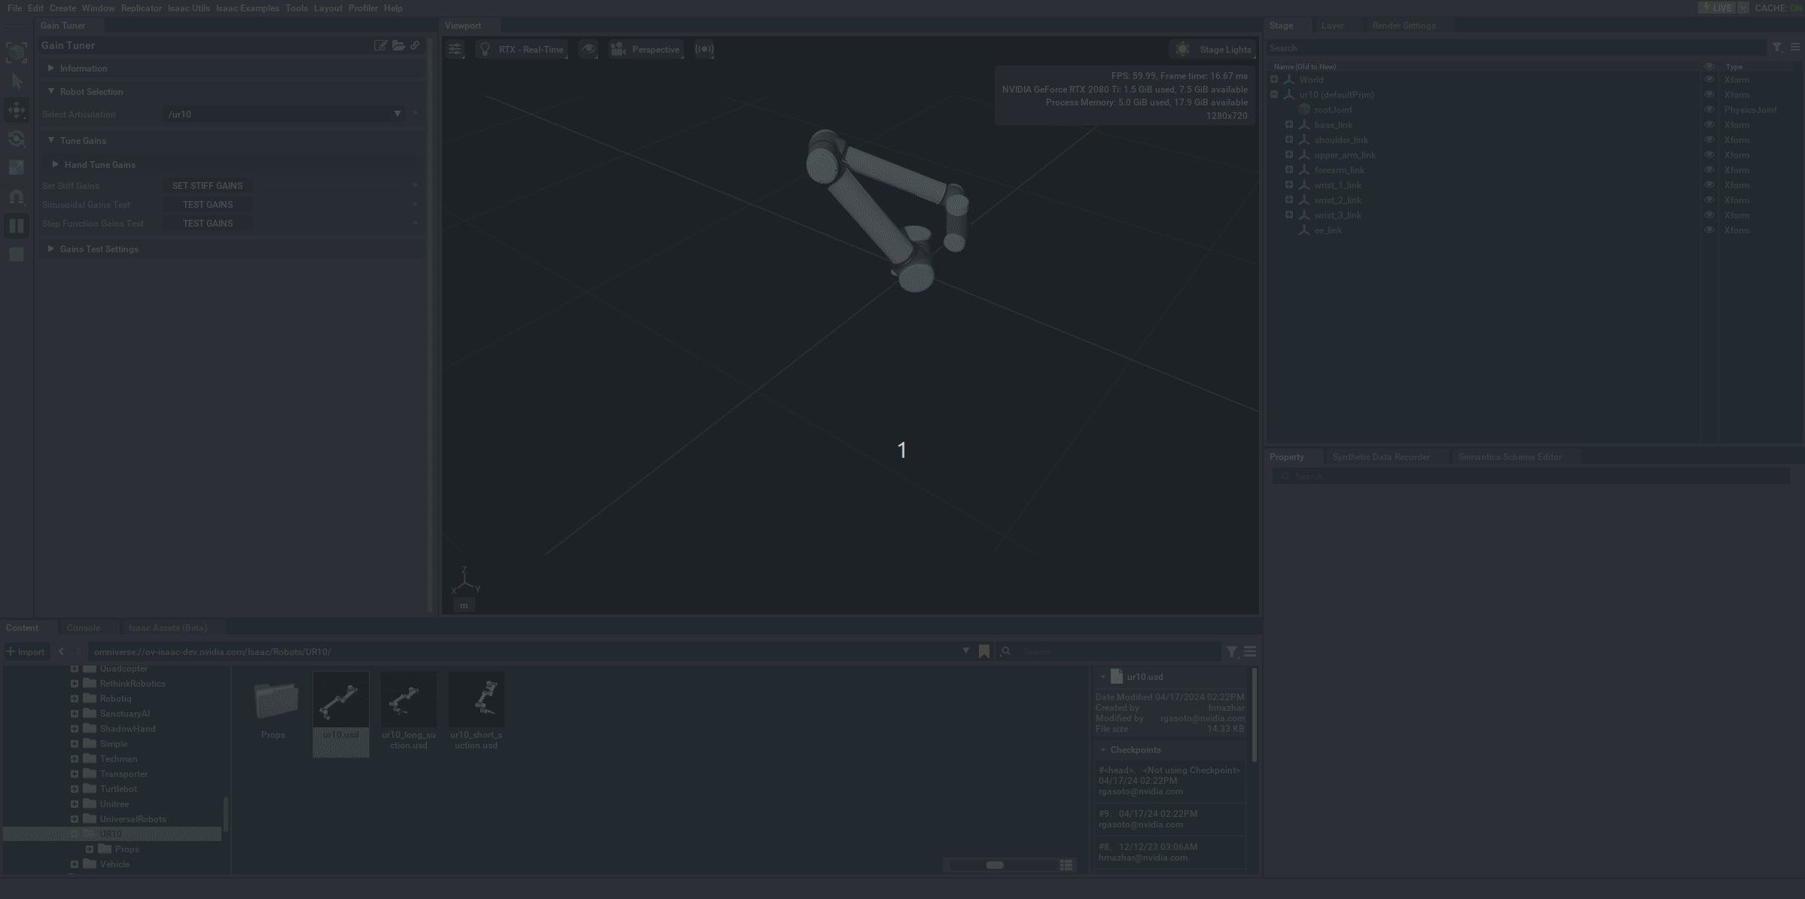Open viewport show/hide eye menu

(588, 50)
